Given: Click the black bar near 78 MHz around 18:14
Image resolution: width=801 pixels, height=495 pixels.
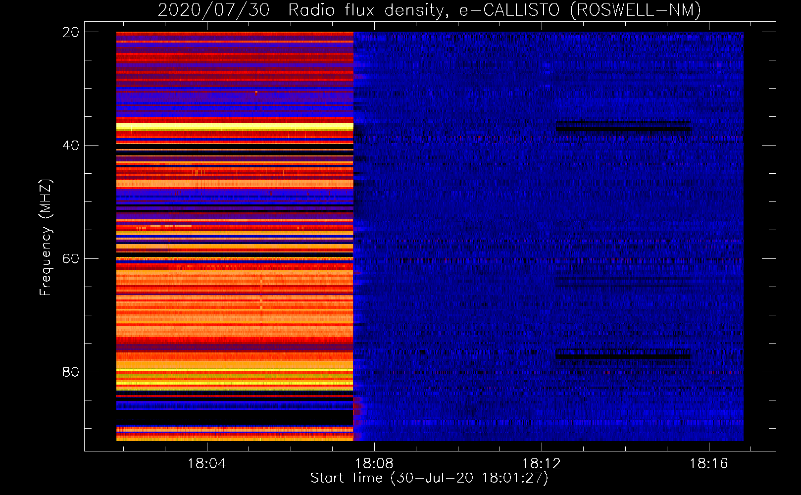Looking at the screenshot, I should click(x=623, y=355).
